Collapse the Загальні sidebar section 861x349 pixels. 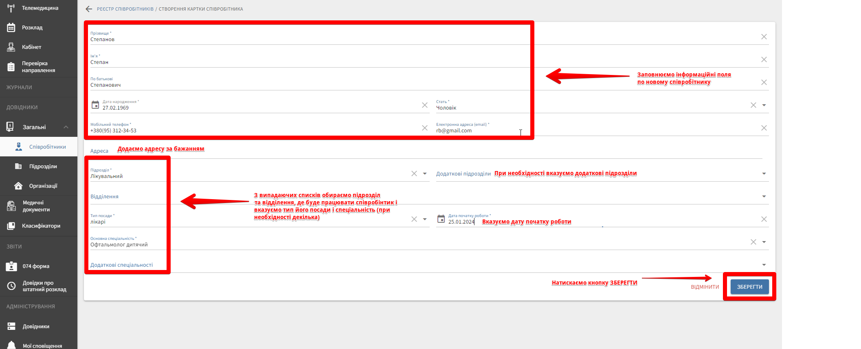(x=66, y=127)
